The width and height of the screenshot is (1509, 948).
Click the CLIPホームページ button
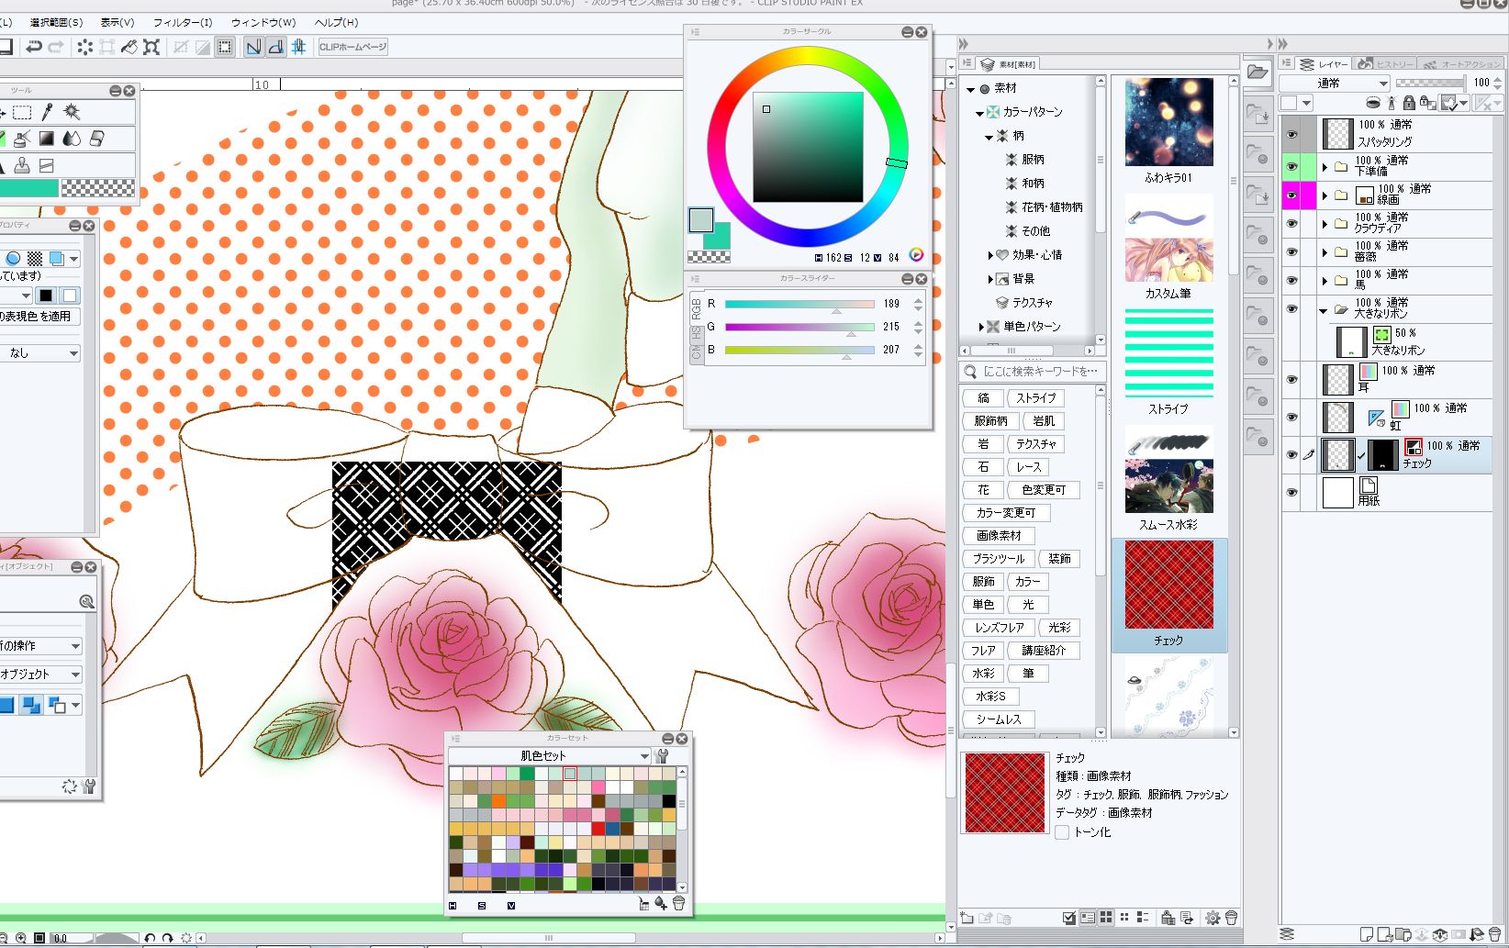(353, 47)
